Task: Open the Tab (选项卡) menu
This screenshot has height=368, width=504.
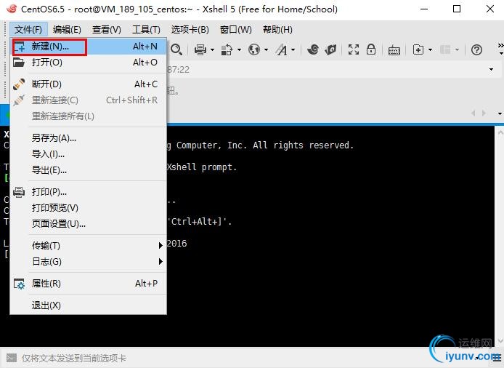Action: point(190,30)
